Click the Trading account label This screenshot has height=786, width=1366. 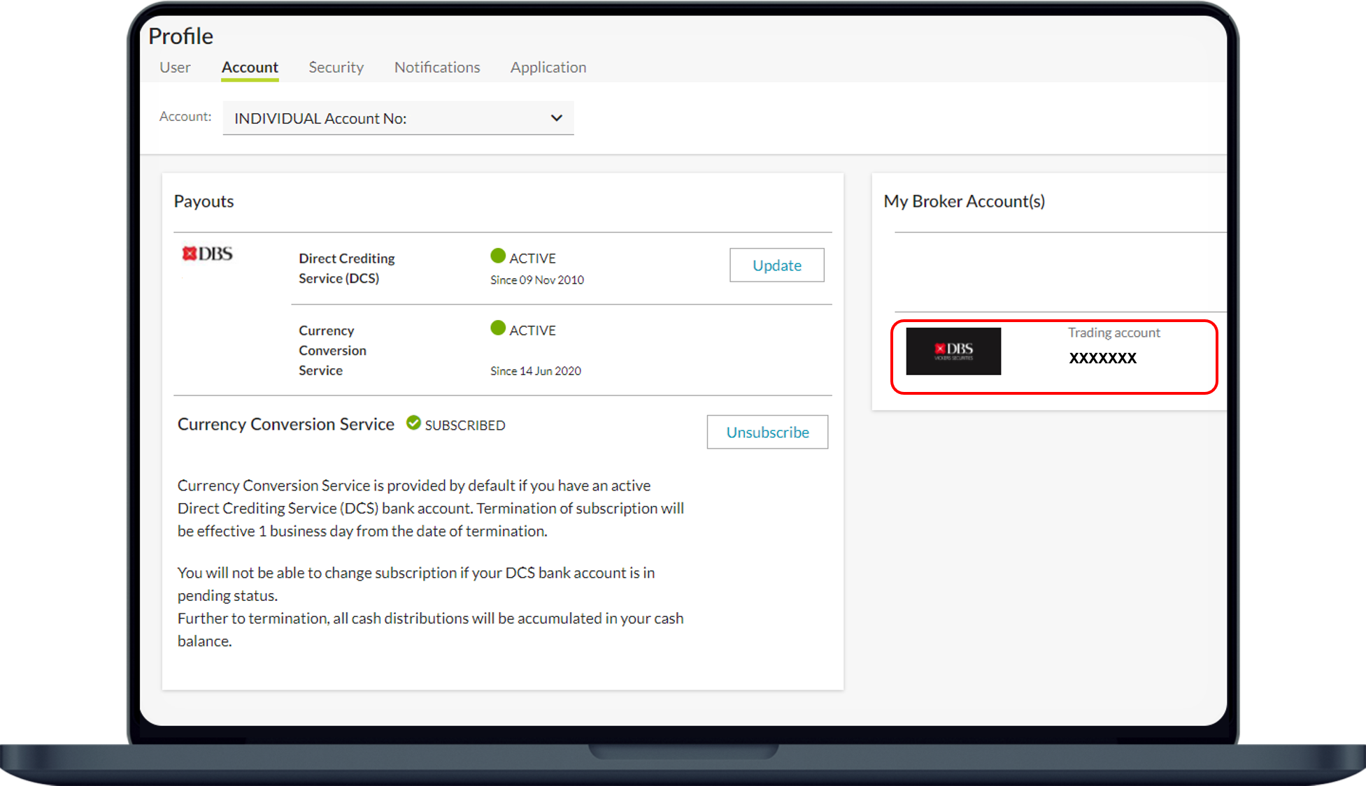pos(1114,333)
